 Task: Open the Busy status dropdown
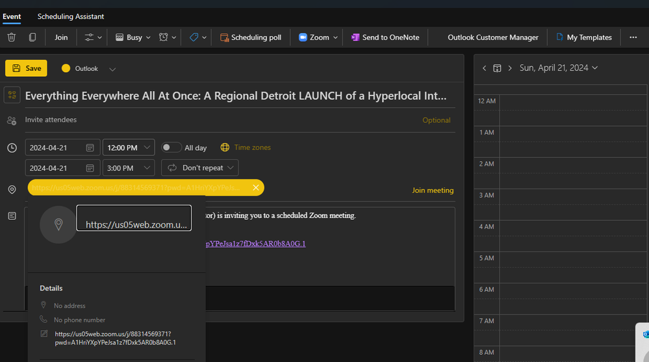(133, 38)
